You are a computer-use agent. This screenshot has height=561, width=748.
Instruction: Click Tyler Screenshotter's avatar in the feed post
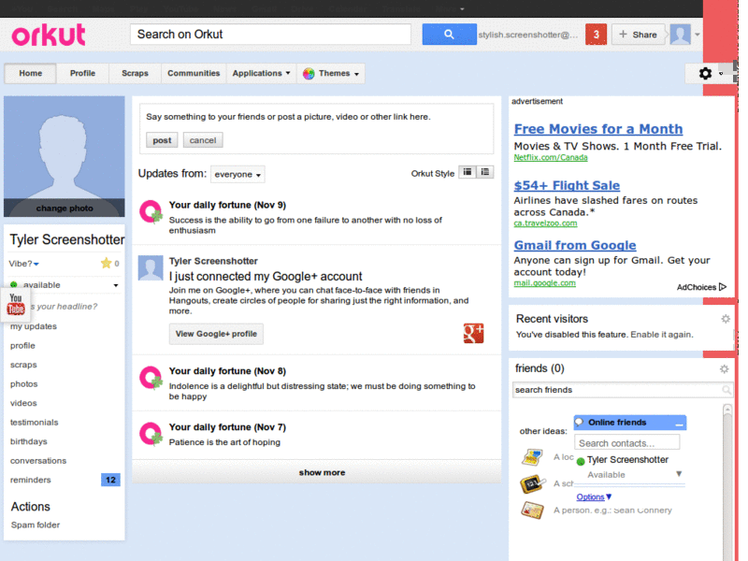[151, 267]
